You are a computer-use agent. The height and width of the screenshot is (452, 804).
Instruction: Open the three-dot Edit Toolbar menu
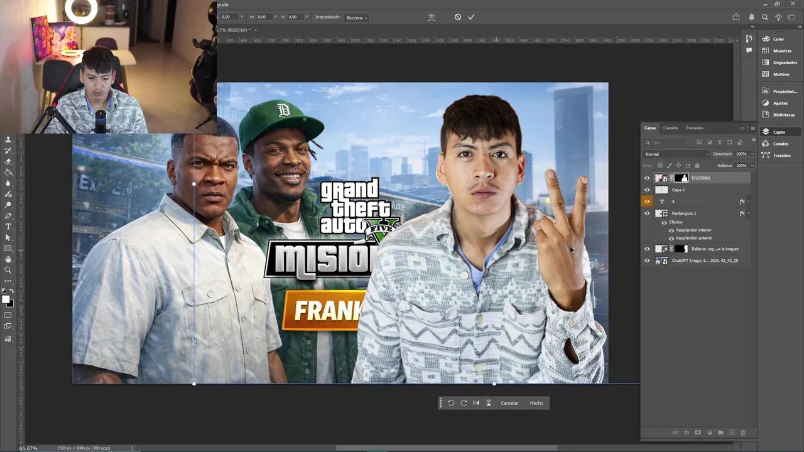pyautogui.click(x=8, y=281)
